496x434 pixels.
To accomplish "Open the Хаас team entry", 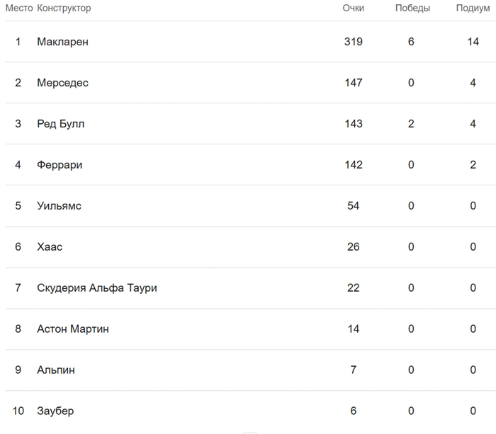I will click(50, 247).
